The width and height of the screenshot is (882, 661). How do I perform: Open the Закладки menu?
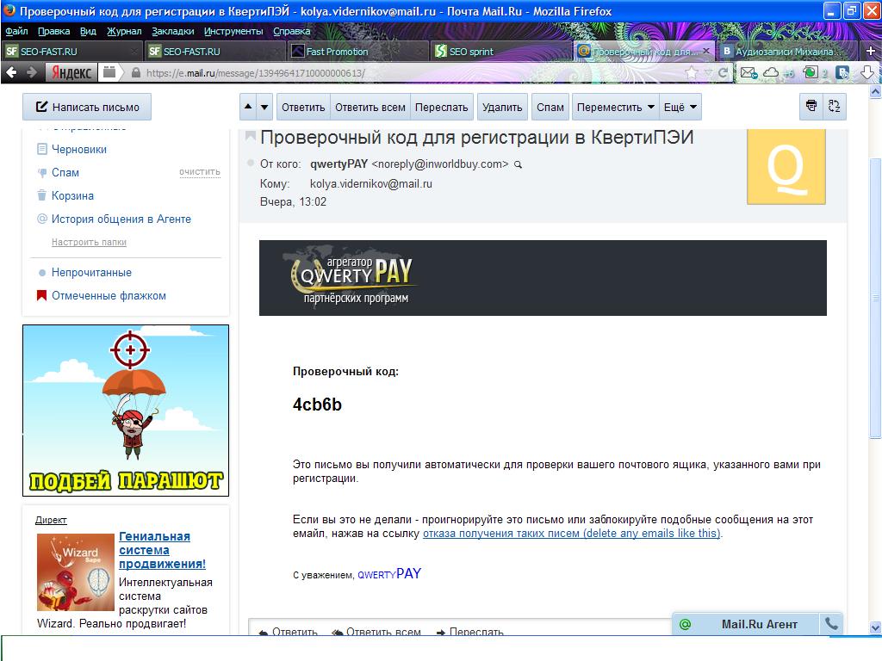click(x=172, y=31)
